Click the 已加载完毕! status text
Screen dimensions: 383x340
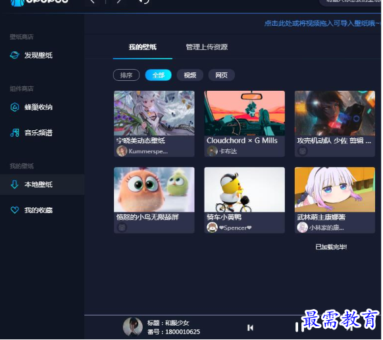click(x=331, y=247)
